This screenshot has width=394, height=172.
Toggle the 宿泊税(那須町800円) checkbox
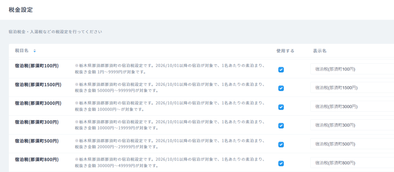point(281,163)
